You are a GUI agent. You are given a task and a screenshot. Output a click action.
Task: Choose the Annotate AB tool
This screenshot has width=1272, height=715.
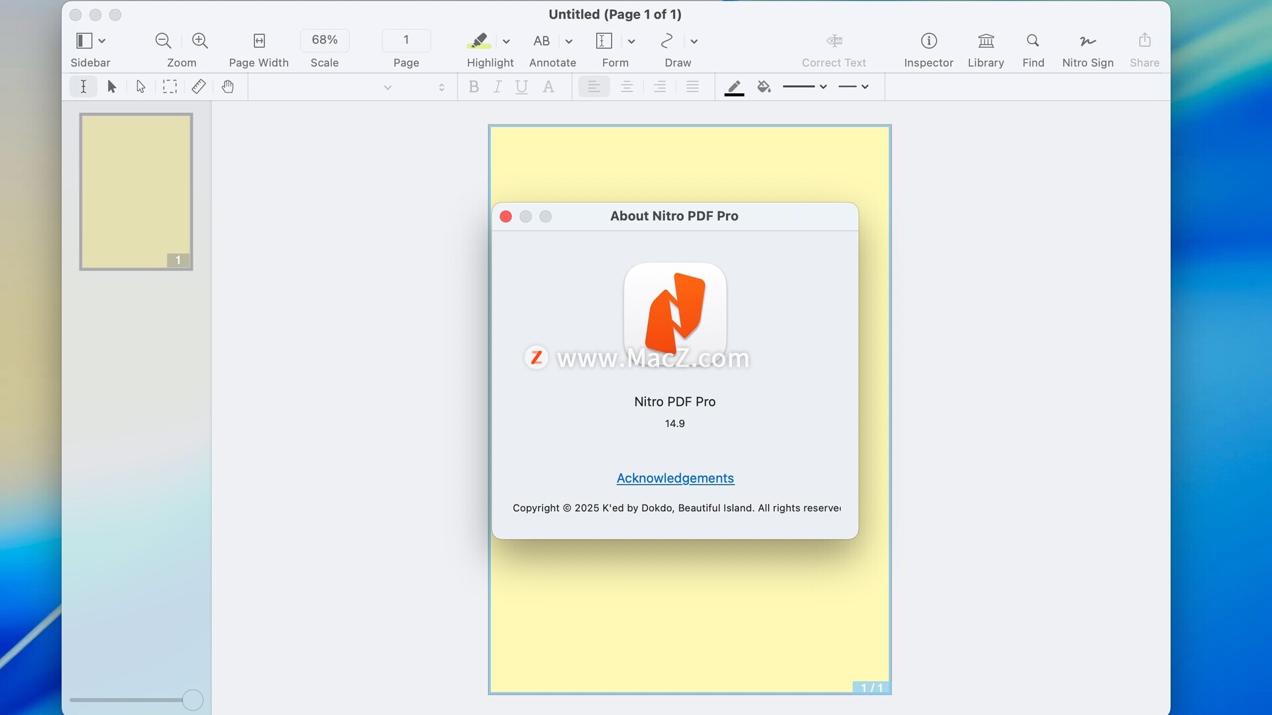pos(541,40)
